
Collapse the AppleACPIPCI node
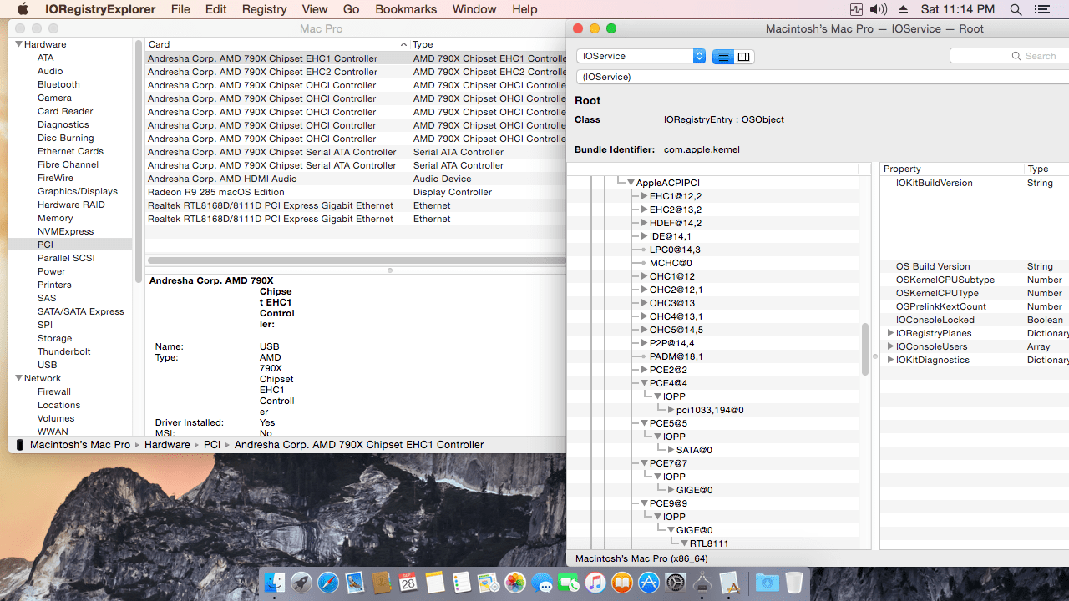(x=631, y=183)
